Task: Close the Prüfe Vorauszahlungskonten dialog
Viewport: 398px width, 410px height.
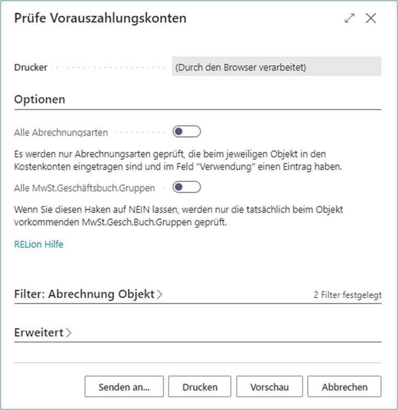Action: tap(371, 18)
